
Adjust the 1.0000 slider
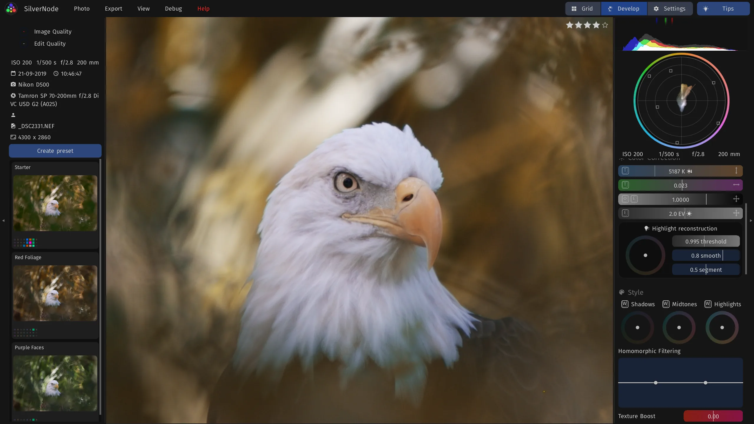pos(680,199)
